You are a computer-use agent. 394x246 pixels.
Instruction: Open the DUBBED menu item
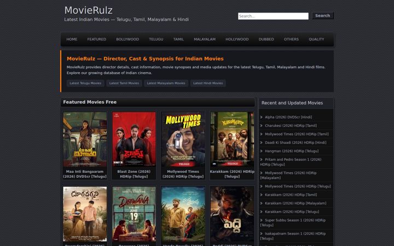click(266, 39)
